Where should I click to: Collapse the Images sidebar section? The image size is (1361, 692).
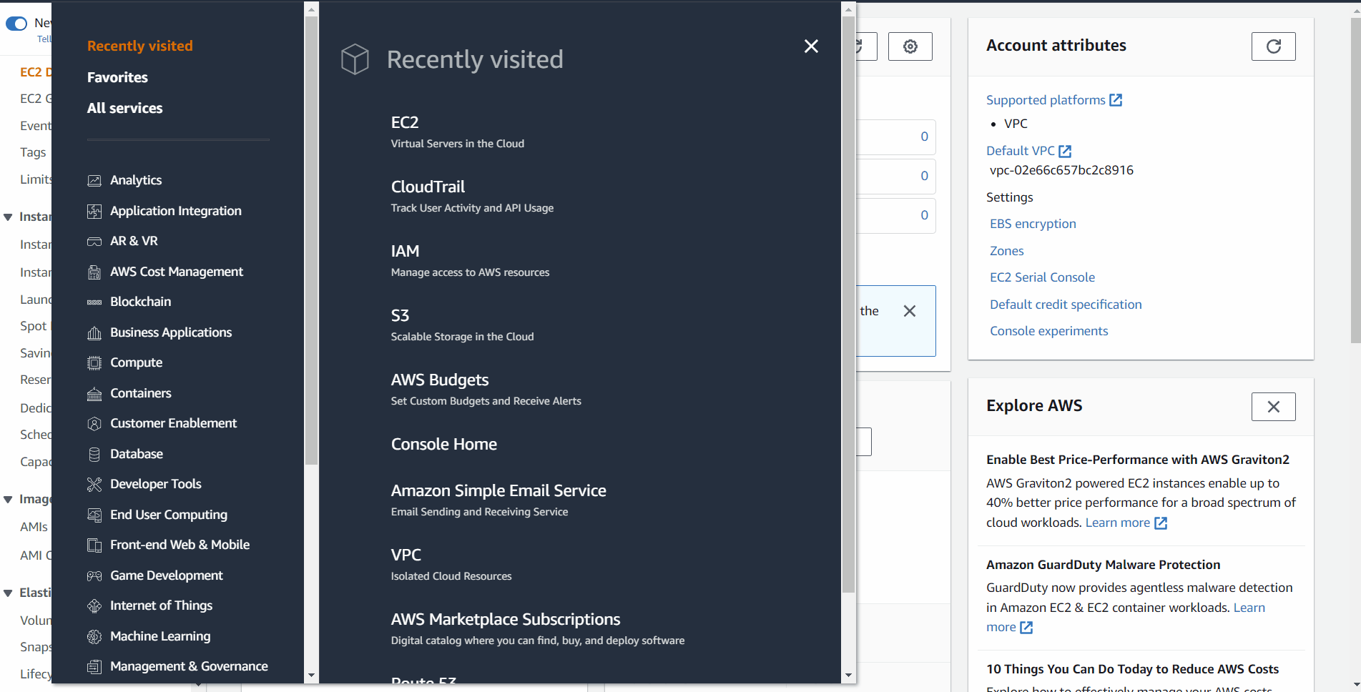pos(9,500)
